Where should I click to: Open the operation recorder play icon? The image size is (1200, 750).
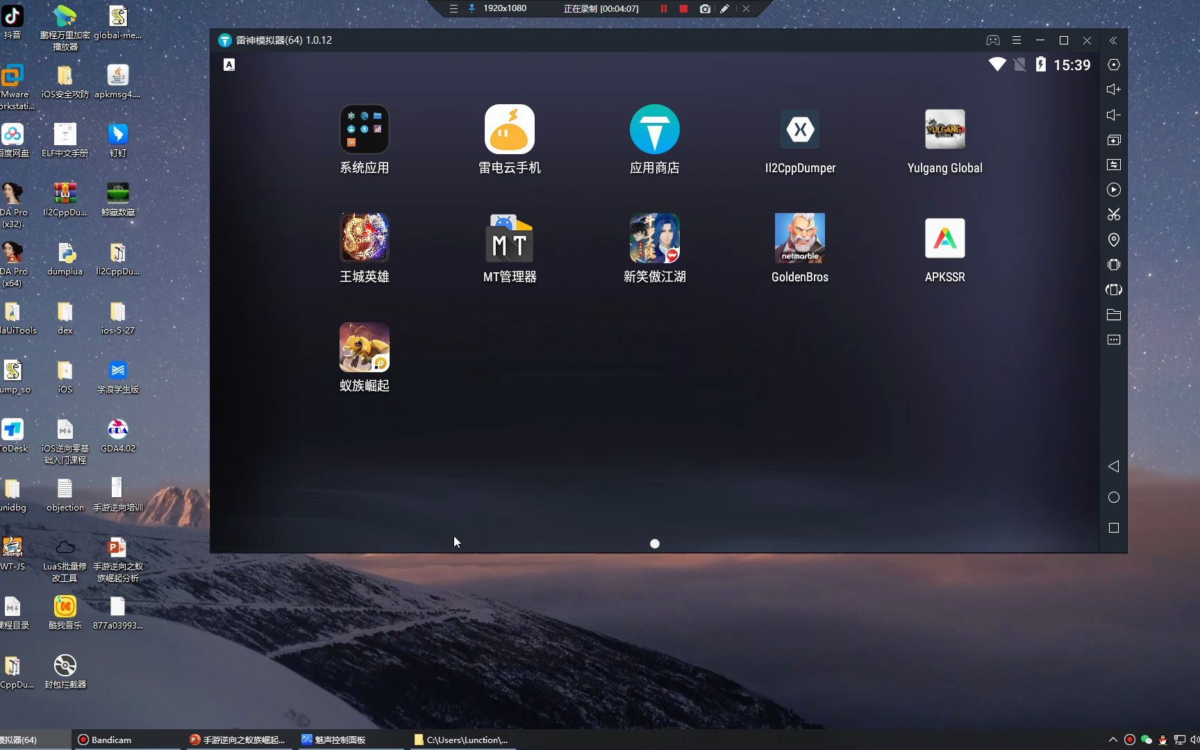(1114, 190)
